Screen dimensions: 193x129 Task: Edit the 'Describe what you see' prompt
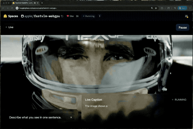click(35, 117)
